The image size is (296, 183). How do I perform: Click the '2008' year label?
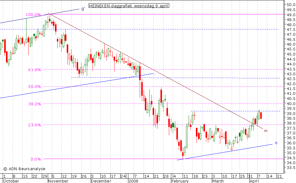[133, 181]
